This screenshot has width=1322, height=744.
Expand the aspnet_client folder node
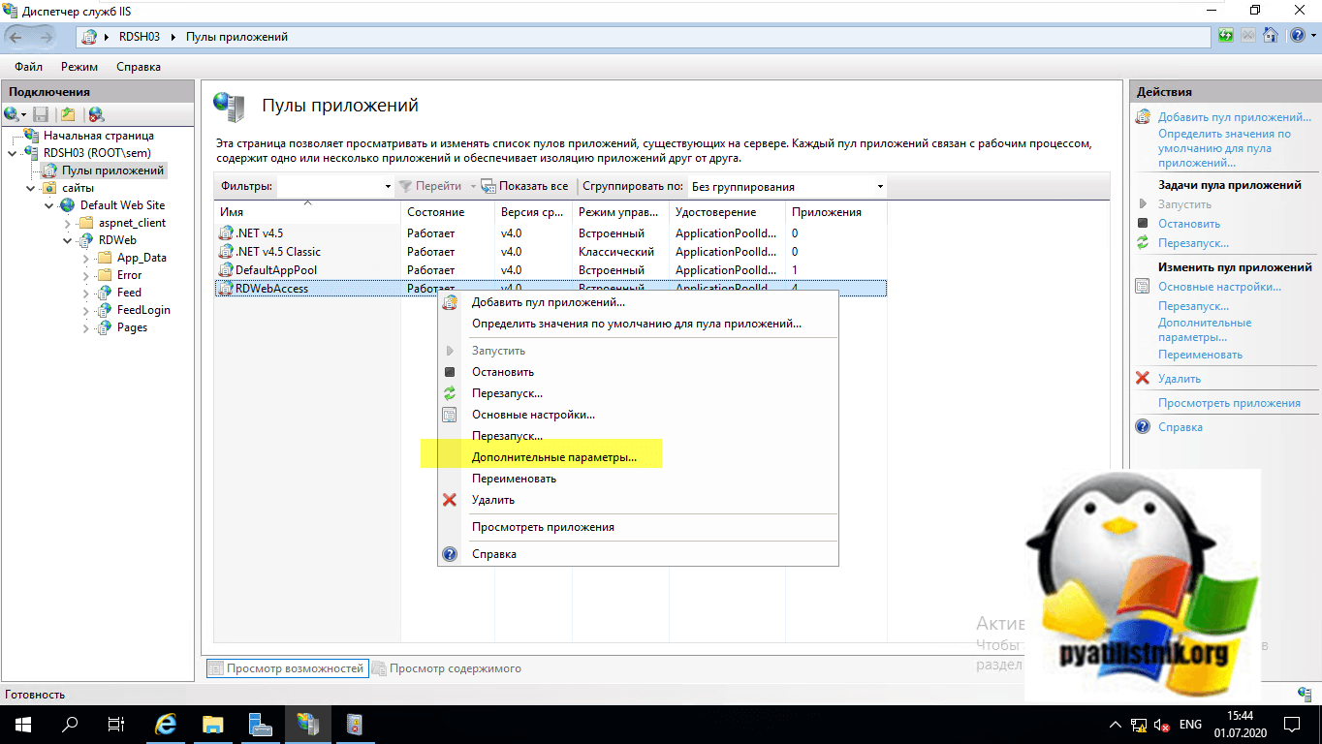pyautogui.click(x=68, y=223)
